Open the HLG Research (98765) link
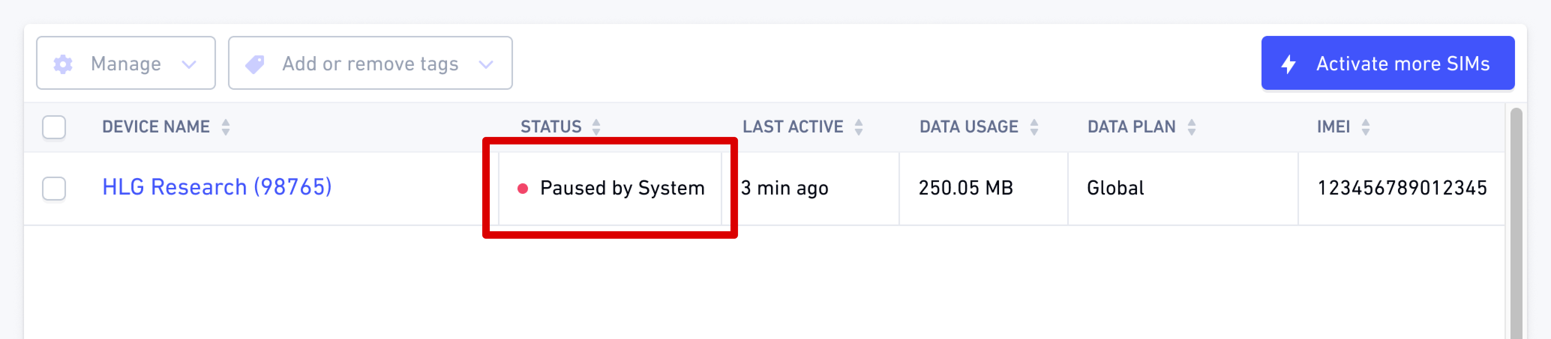The width and height of the screenshot is (1551, 339). coord(217,187)
